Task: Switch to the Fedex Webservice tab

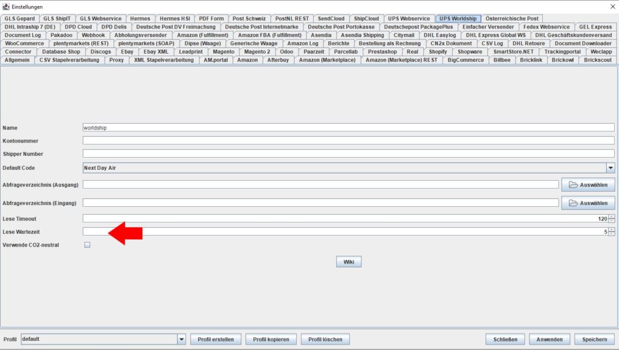Action: pyautogui.click(x=546, y=27)
